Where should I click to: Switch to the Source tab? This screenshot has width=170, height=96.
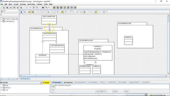(103, 82)
